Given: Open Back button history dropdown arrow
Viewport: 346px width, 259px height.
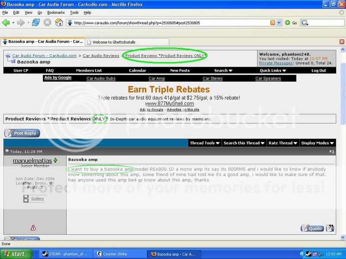Looking at the screenshot, I should [x=13, y=22].
